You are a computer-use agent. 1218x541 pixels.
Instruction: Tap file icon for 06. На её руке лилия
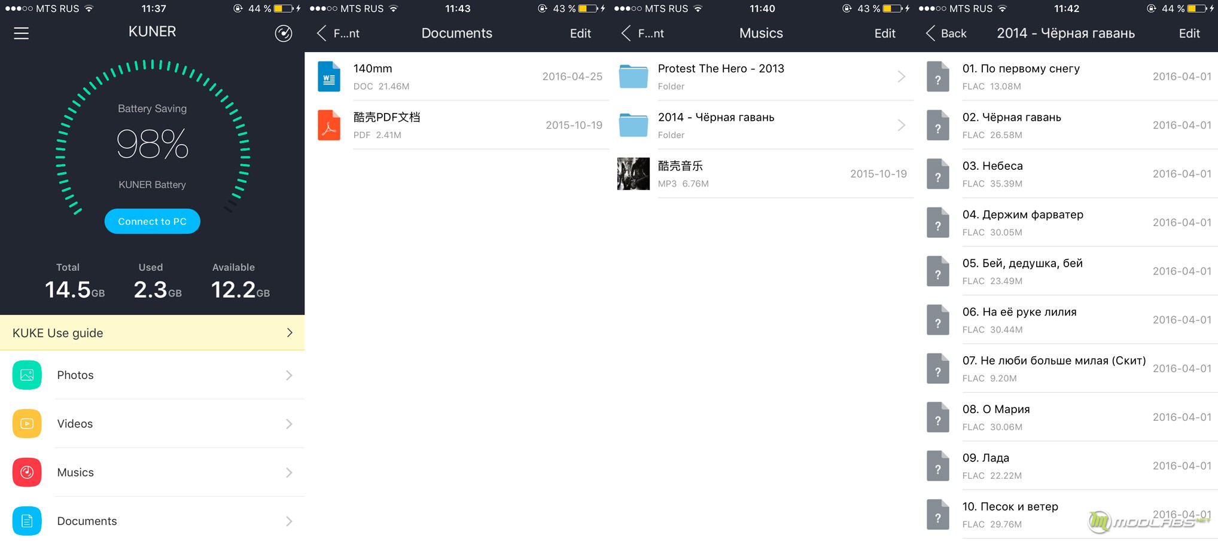938,320
